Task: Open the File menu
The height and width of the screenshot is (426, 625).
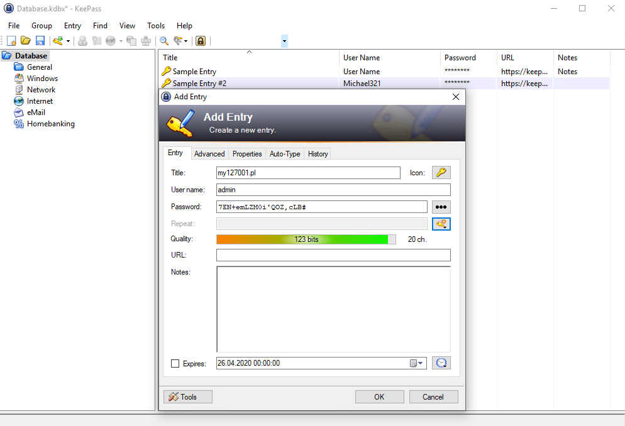Action: coord(14,26)
